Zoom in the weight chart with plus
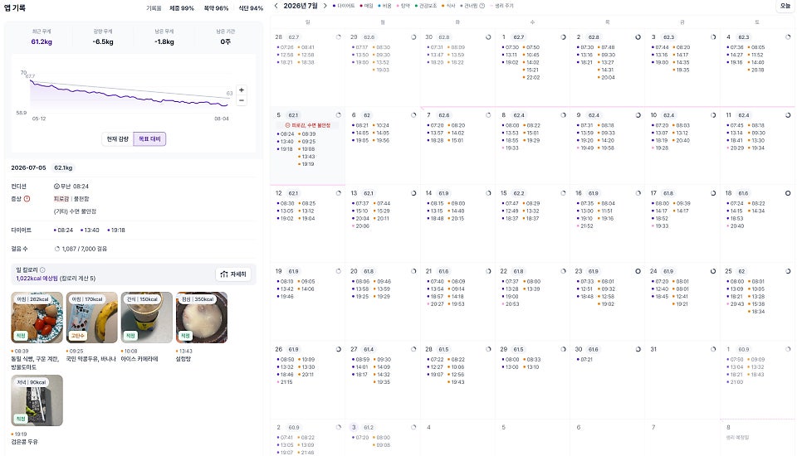The image size is (802, 456). point(242,90)
